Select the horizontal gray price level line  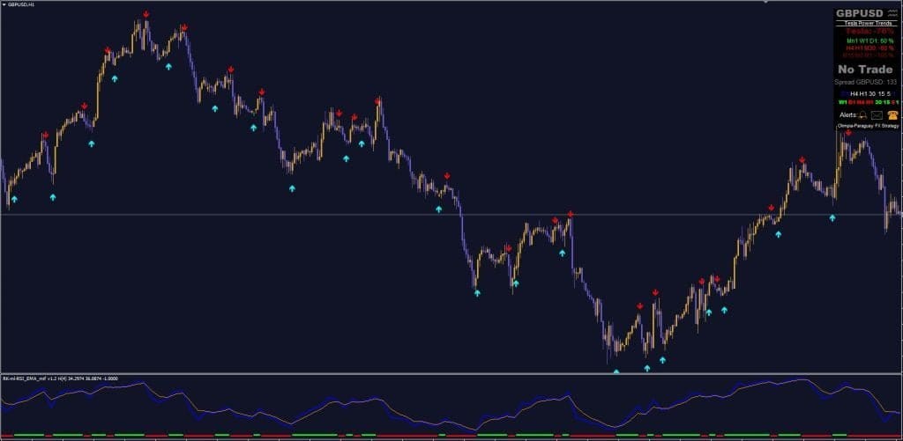click(265, 215)
